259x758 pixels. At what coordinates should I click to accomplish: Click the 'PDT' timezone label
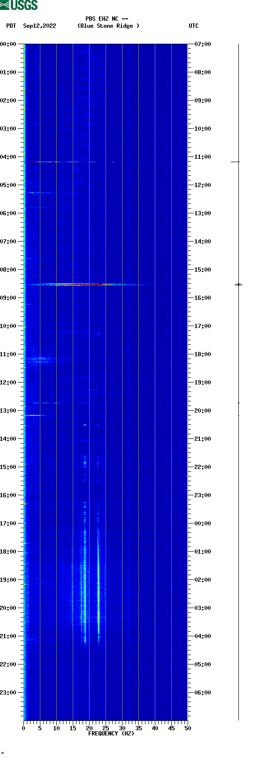11,26
